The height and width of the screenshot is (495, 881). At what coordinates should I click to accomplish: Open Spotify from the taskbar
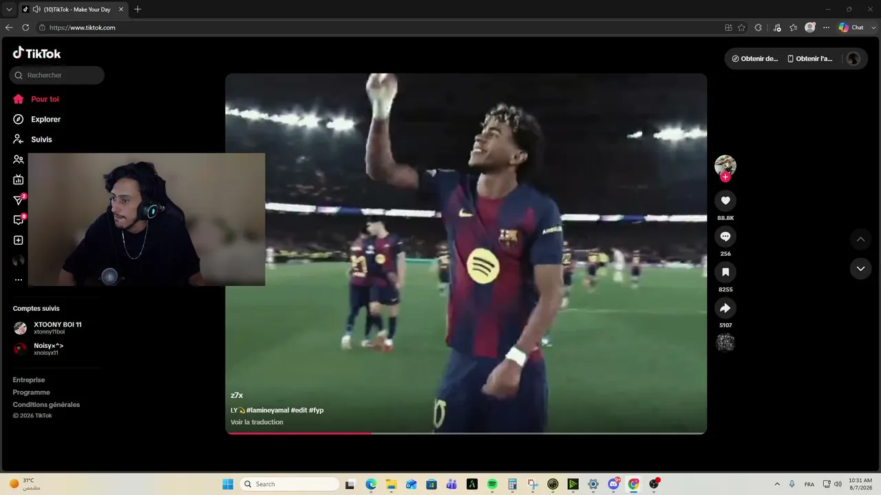click(x=492, y=484)
